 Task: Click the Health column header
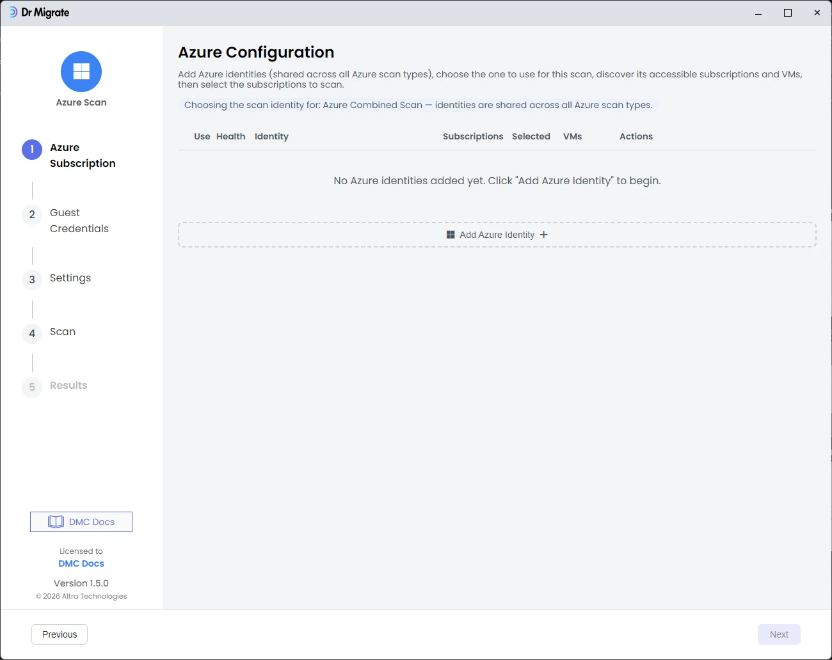231,136
